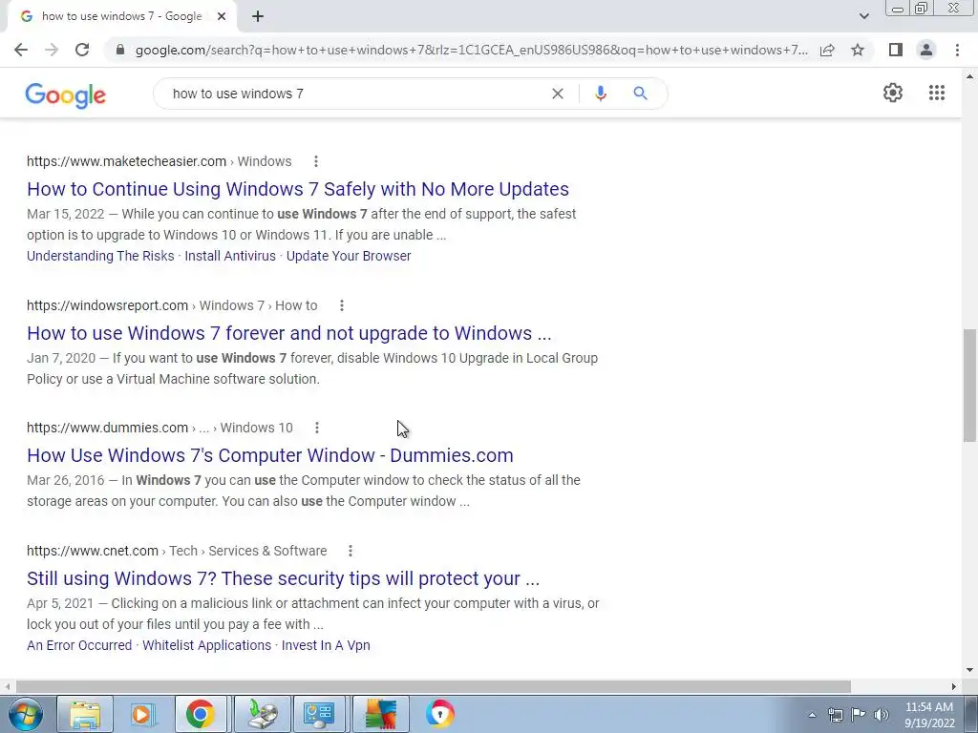
Task: Start search by voice microphone
Action: coord(600,94)
